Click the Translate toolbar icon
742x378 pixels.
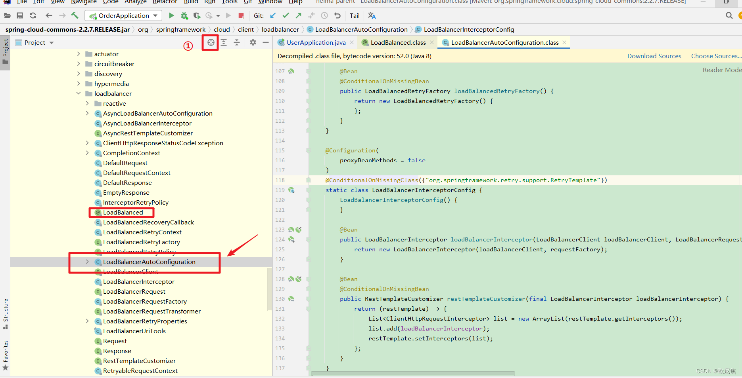(x=372, y=15)
